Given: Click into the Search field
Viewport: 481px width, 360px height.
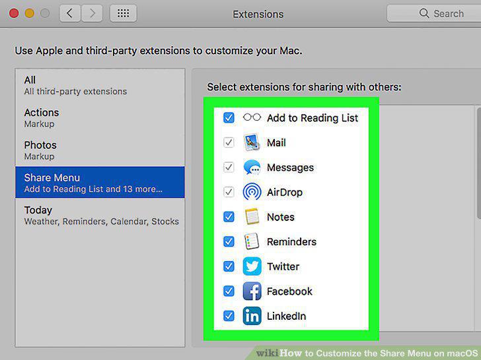Looking at the screenshot, I should (x=434, y=13).
